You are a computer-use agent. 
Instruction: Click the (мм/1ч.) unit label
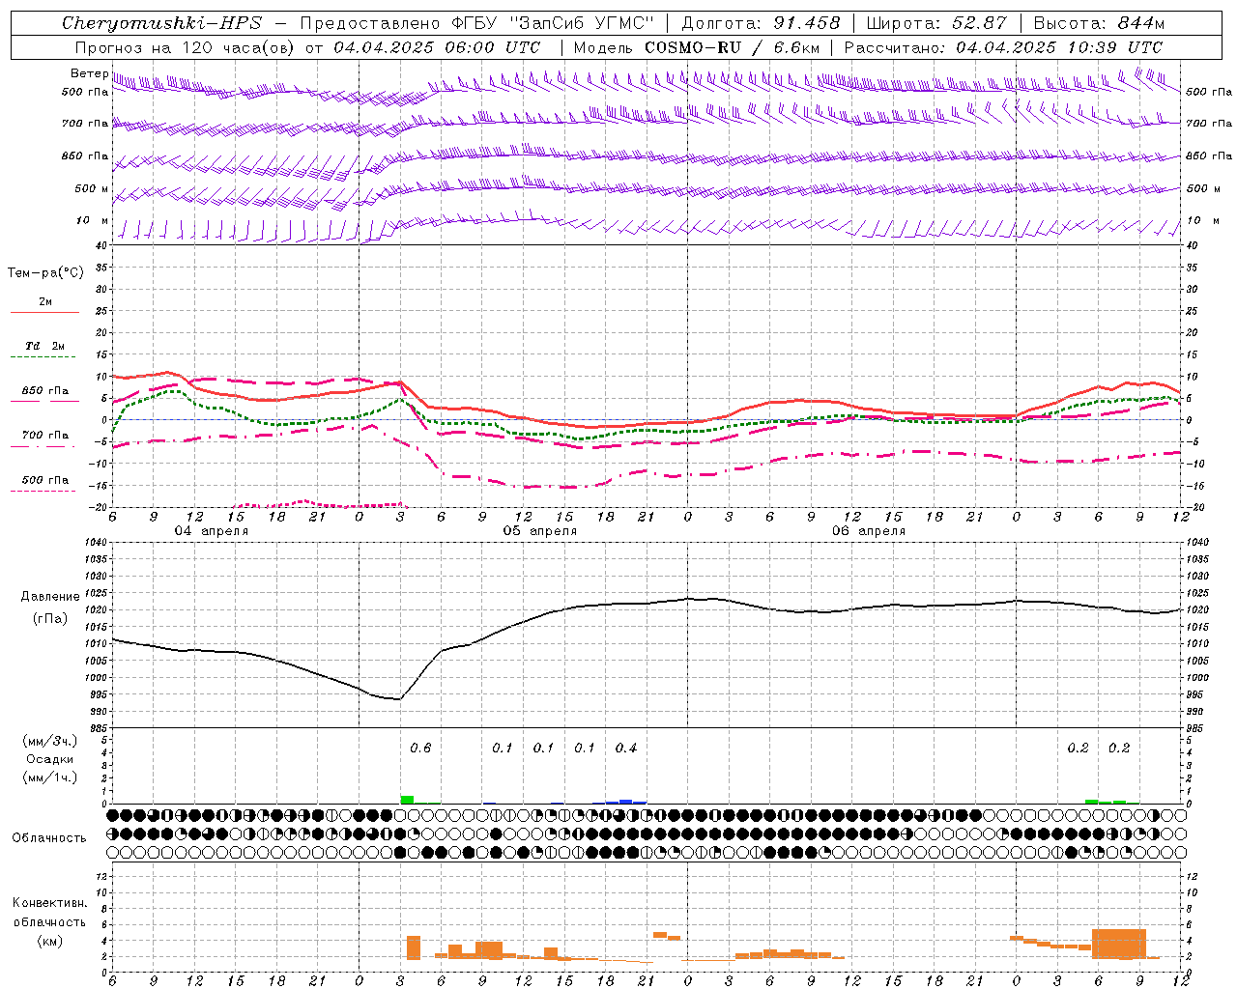pyautogui.click(x=49, y=777)
